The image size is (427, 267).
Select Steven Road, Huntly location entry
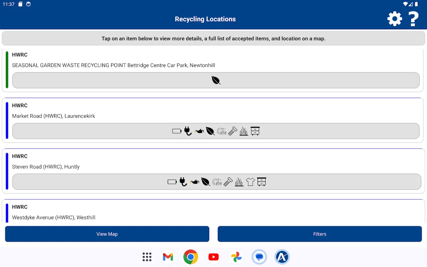[46, 167]
